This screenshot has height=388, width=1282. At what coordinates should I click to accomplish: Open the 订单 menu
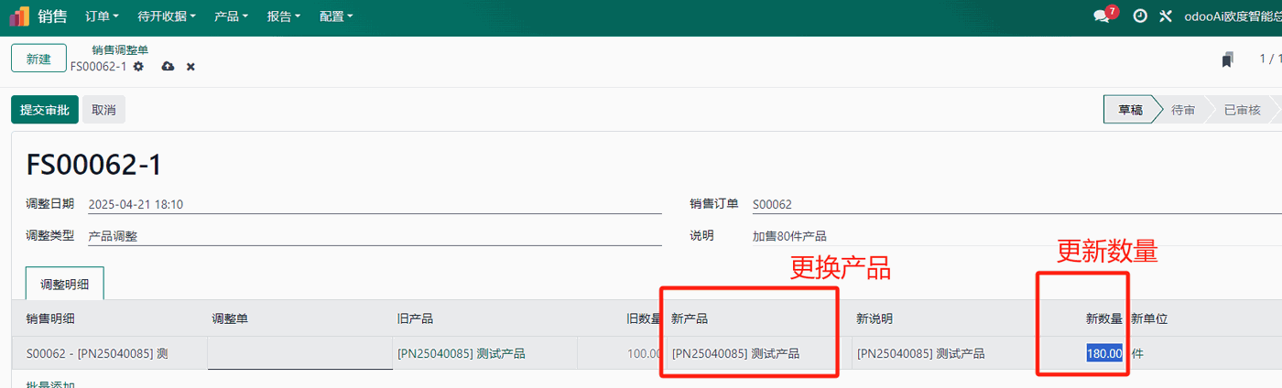[x=102, y=16]
